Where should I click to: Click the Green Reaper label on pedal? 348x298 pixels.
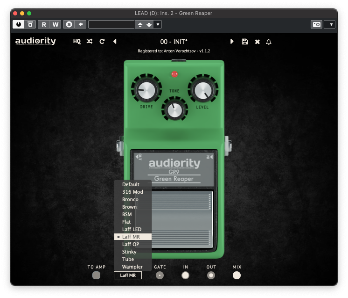(x=174, y=179)
